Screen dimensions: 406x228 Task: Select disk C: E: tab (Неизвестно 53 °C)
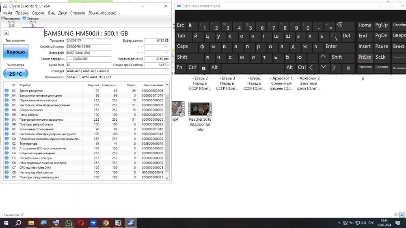11,22
